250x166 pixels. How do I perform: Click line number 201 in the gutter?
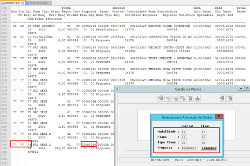pyautogui.click(x=4, y=26)
